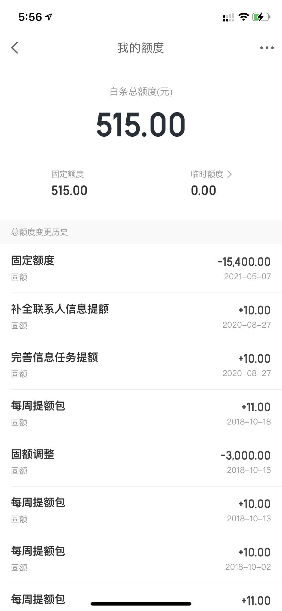Tap the 我的额度 page title
The height and width of the screenshot is (611, 282).
click(141, 48)
